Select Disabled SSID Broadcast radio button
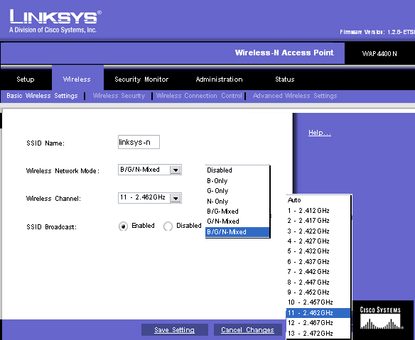The image size is (415, 340). coord(168,226)
